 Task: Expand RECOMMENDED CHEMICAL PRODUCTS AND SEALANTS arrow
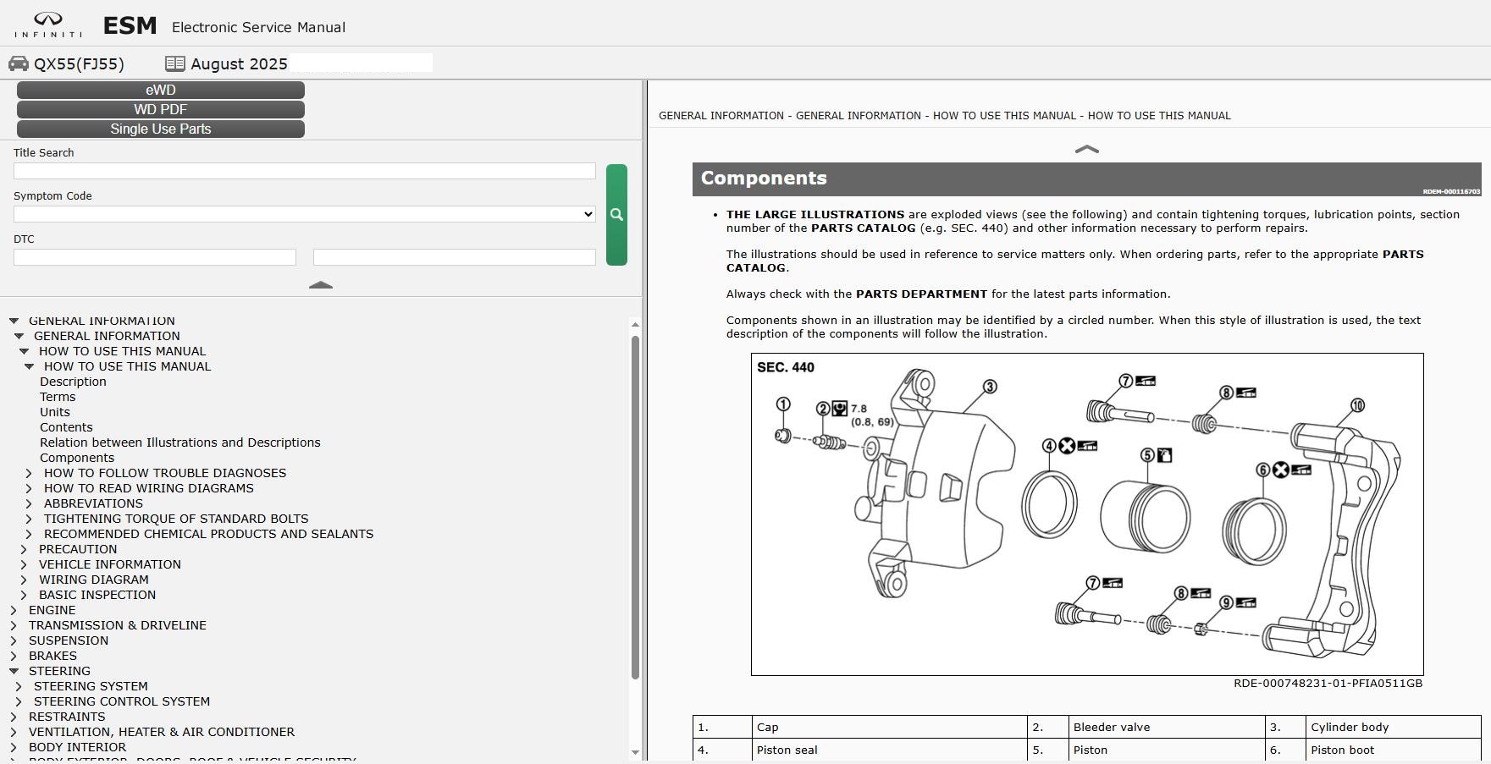tap(29, 534)
